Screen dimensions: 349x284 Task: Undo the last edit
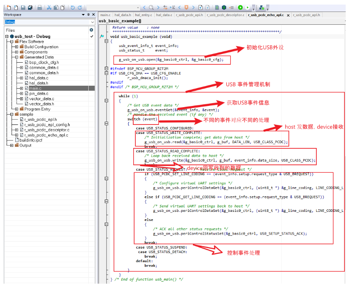pyautogui.click(x=73, y=7)
